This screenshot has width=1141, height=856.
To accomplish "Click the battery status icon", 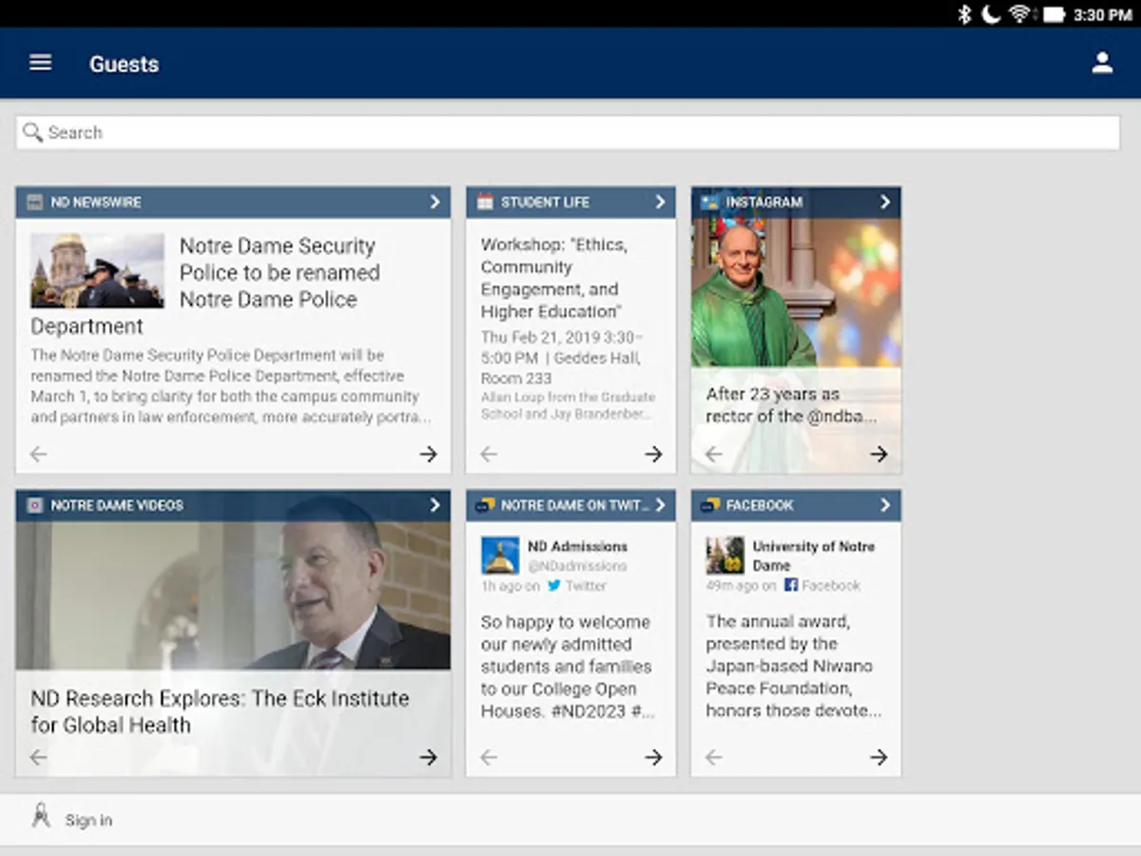I will pos(1054,14).
